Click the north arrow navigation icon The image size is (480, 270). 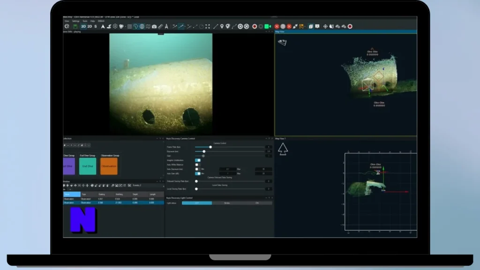103,27
